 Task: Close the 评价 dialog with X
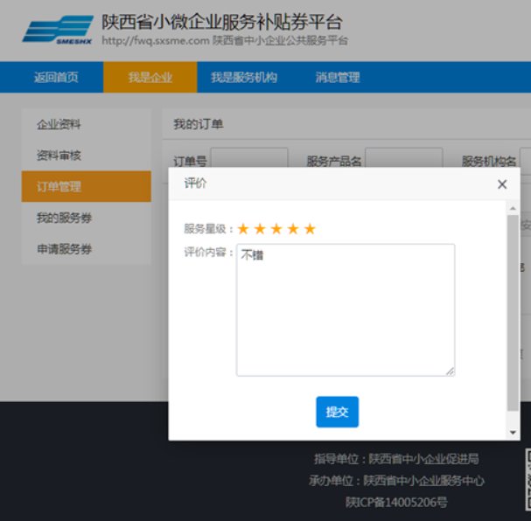(502, 184)
